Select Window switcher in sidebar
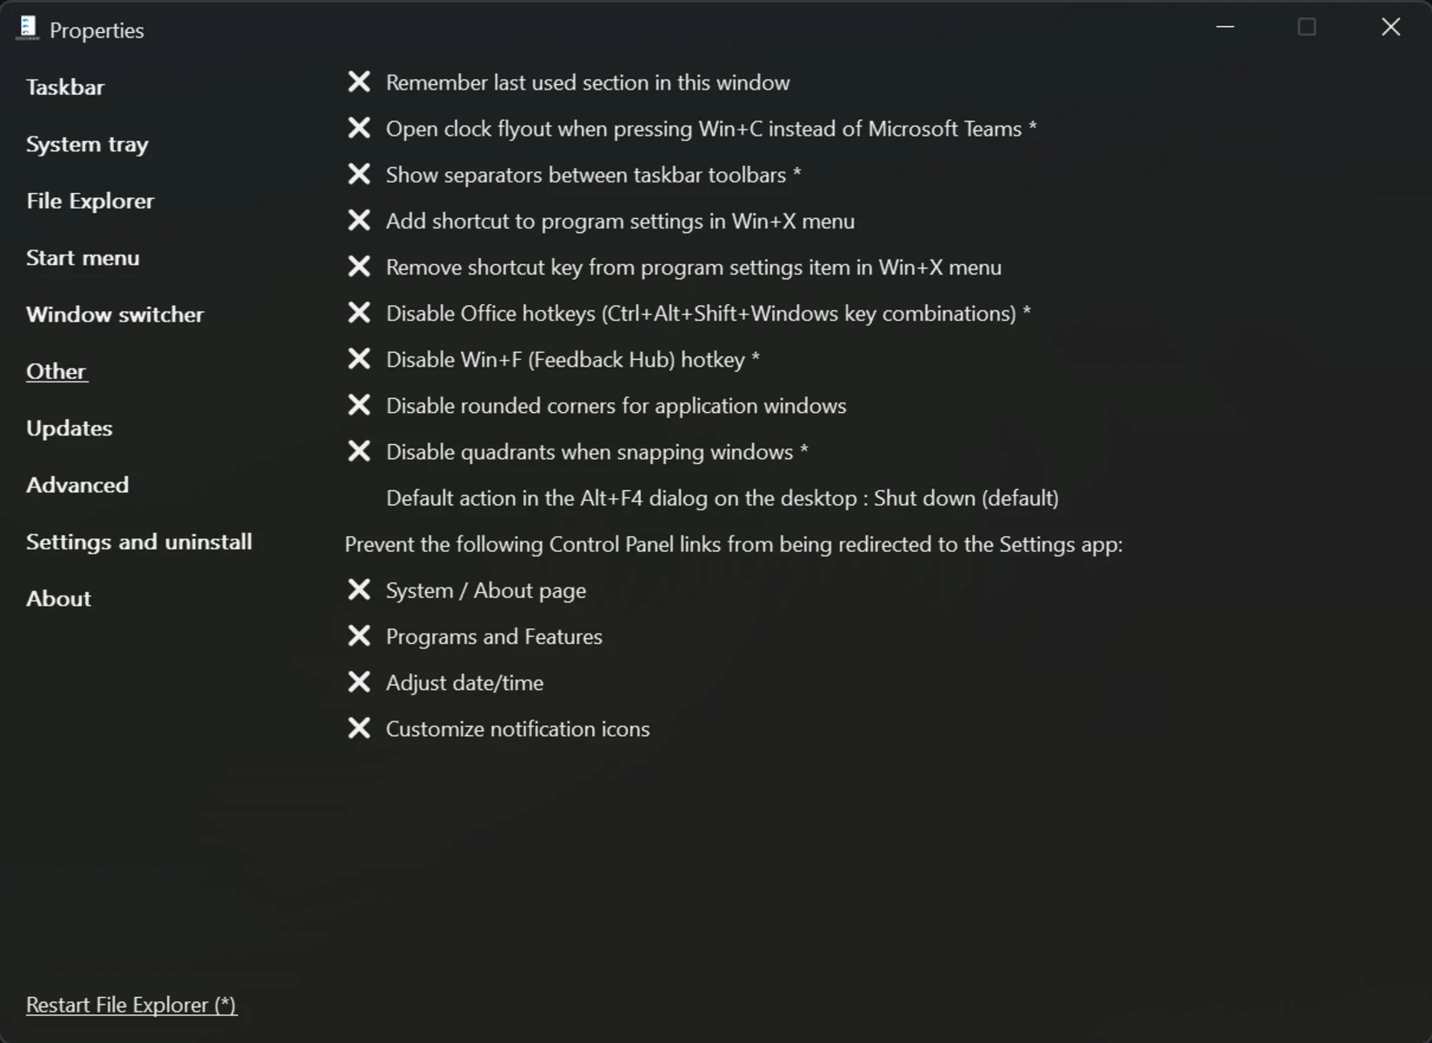1432x1043 pixels. coord(115,315)
